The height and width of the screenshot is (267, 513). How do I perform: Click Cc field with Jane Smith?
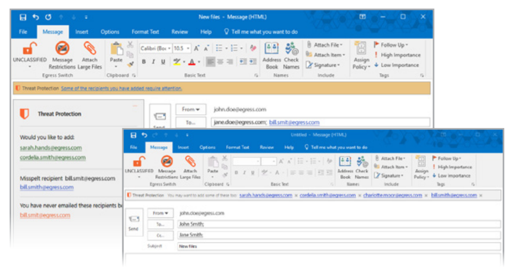[x=339, y=235]
